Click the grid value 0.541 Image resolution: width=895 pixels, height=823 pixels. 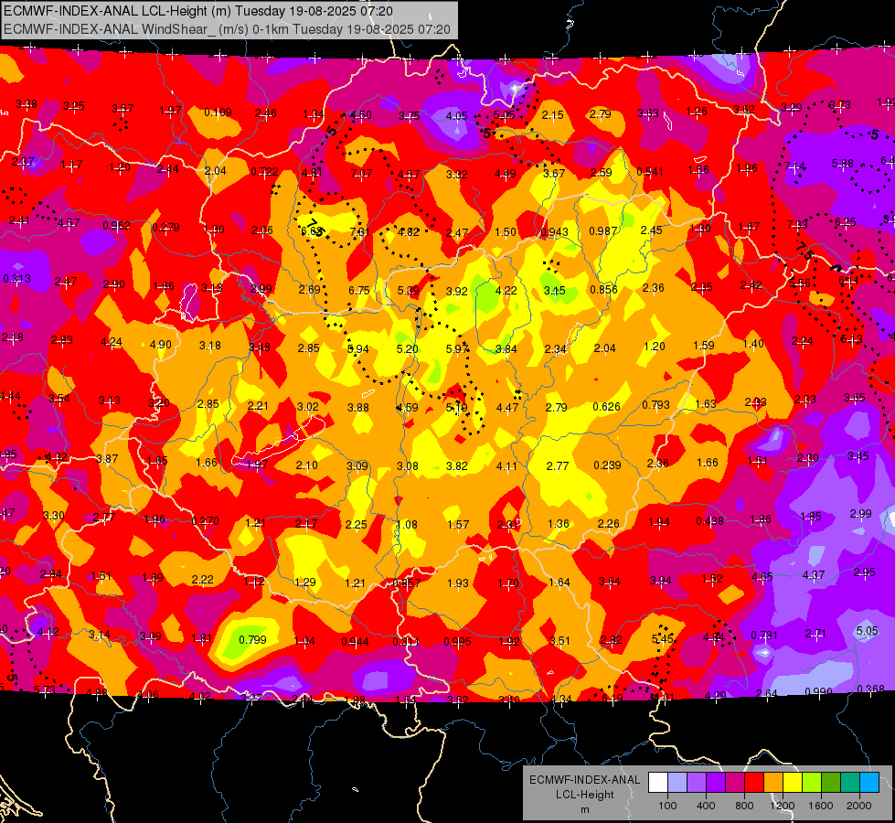tap(650, 172)
